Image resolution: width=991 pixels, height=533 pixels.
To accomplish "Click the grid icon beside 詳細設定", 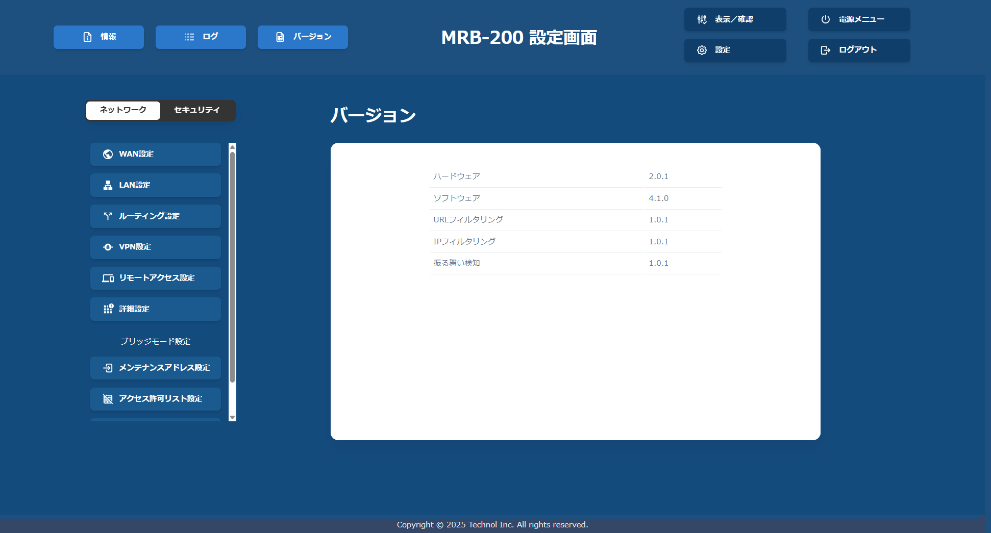I will click(x=108, y=309).
